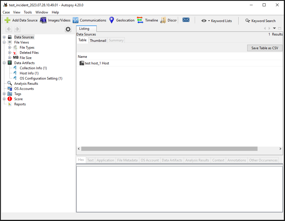The image size is (285, 221).
Task: Click the Geolocation map pin icon
Action: pyautogui.click(x=112, y=20)
